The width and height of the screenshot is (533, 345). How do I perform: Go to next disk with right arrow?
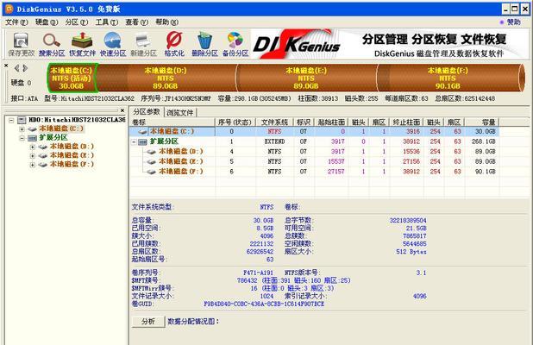click(x=25, y=68)
